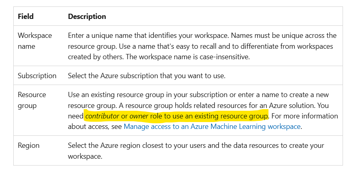The width and height of the screenshot is (347, 170).
Task: Click the Description column header
Action: tap(87, 17)
